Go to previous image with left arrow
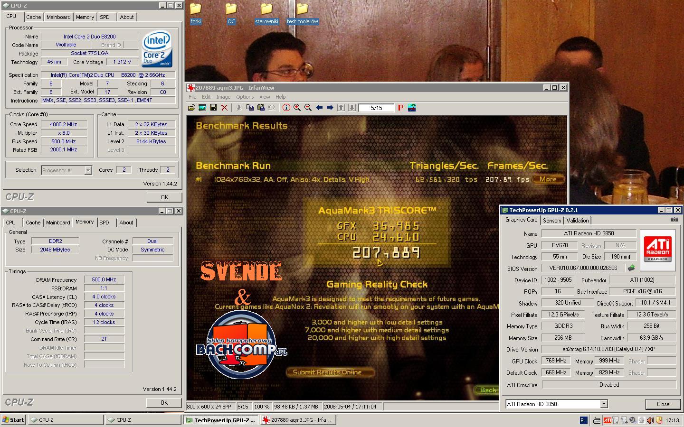The width and height of the screenshot is (684, 427). point(319,108)
